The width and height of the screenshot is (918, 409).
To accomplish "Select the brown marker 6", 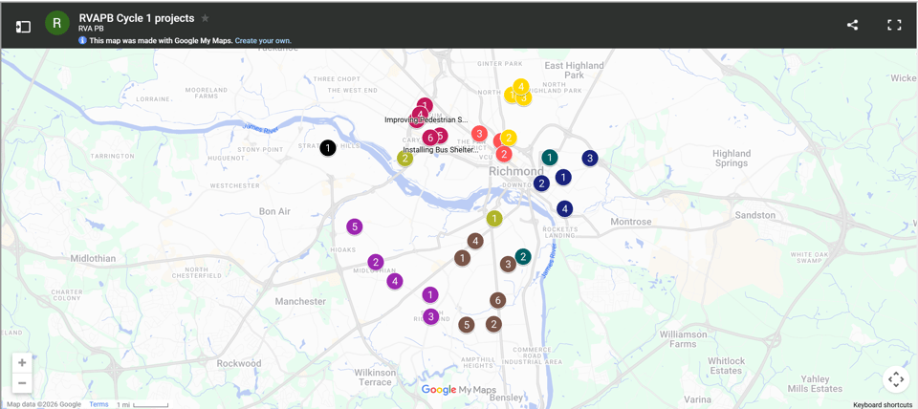I will tap(497, 301).
